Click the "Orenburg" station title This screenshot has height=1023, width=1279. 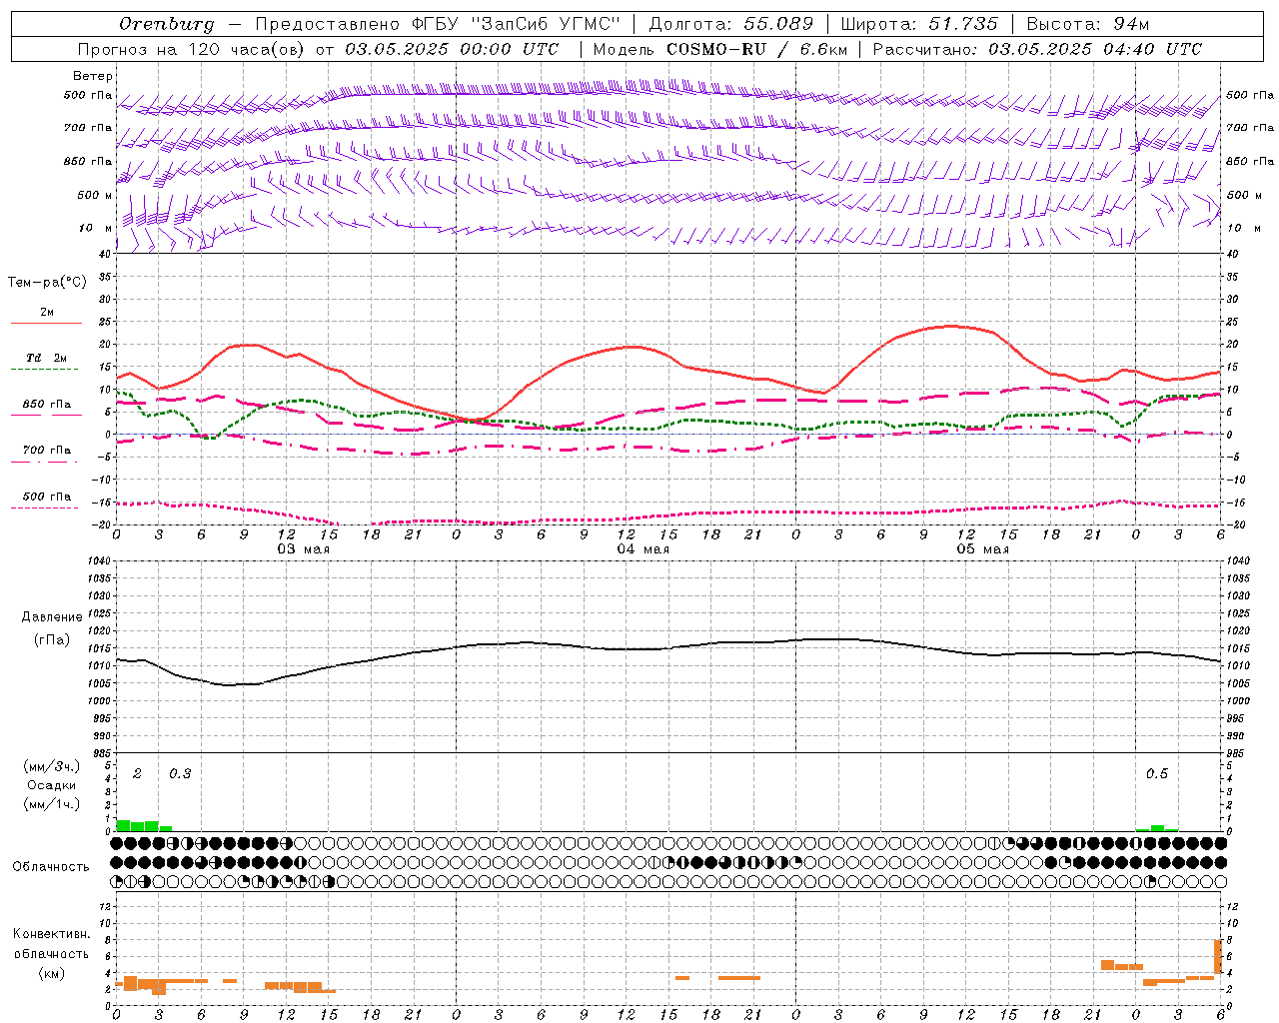pos(166,24)
